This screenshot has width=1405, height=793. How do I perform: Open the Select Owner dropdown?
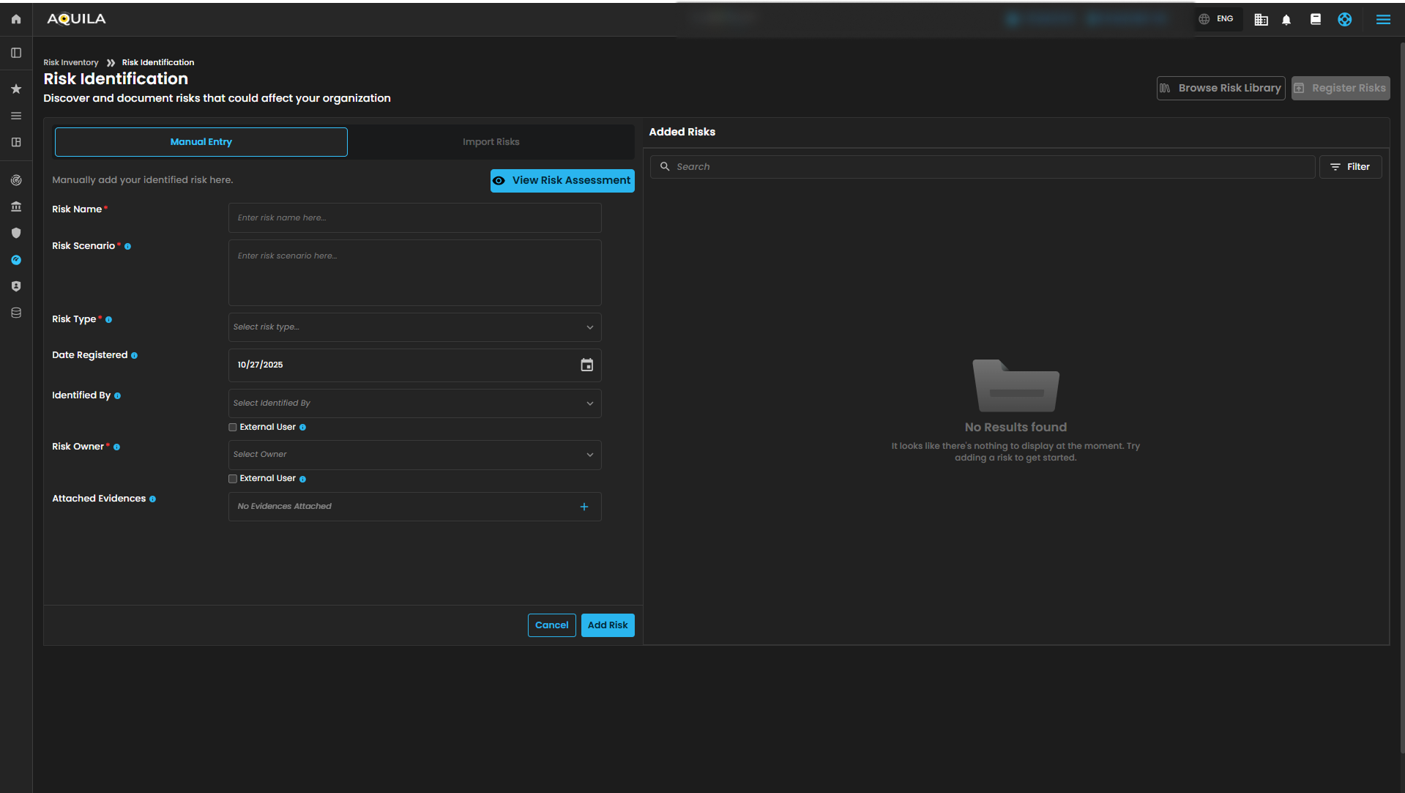coord(414,455)
